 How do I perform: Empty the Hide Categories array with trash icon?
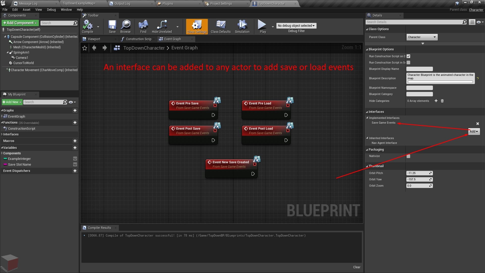tap(442, 101)
